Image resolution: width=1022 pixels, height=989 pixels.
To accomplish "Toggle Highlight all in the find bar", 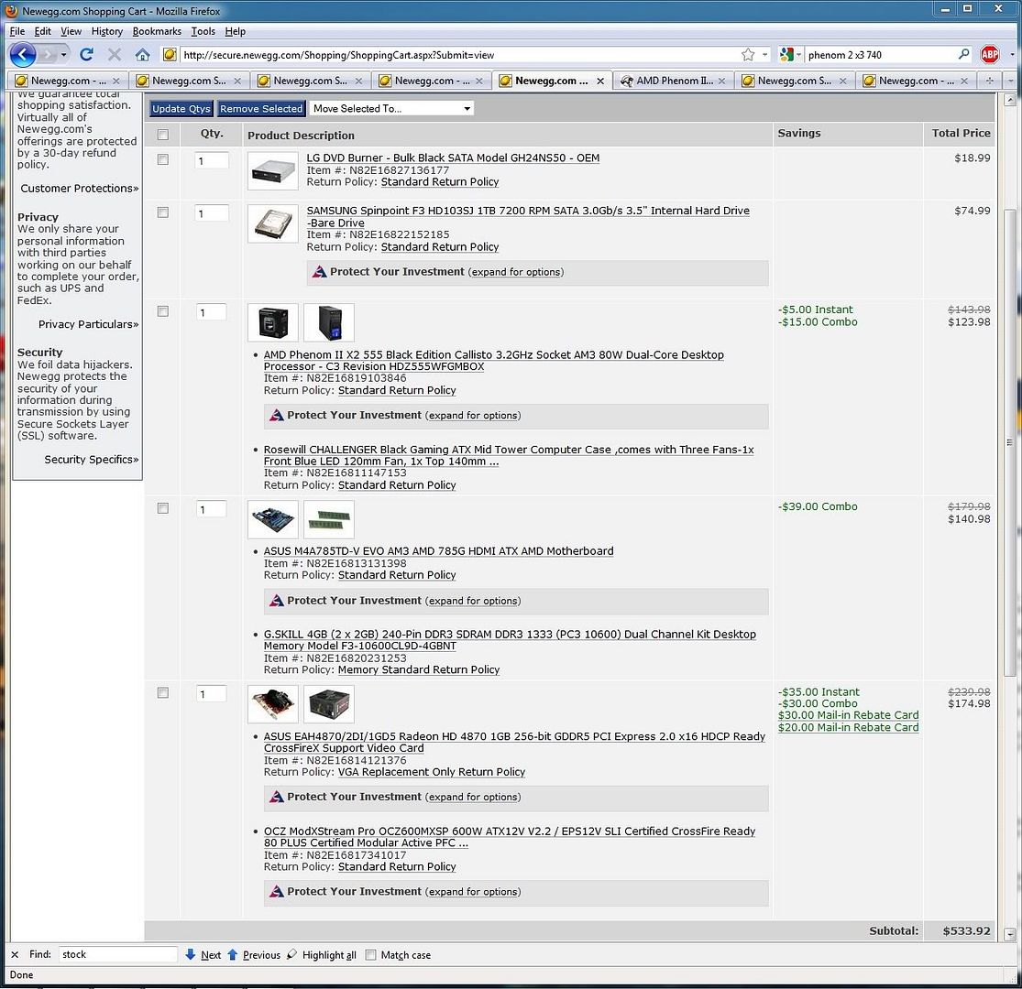I will click(322, 954).
